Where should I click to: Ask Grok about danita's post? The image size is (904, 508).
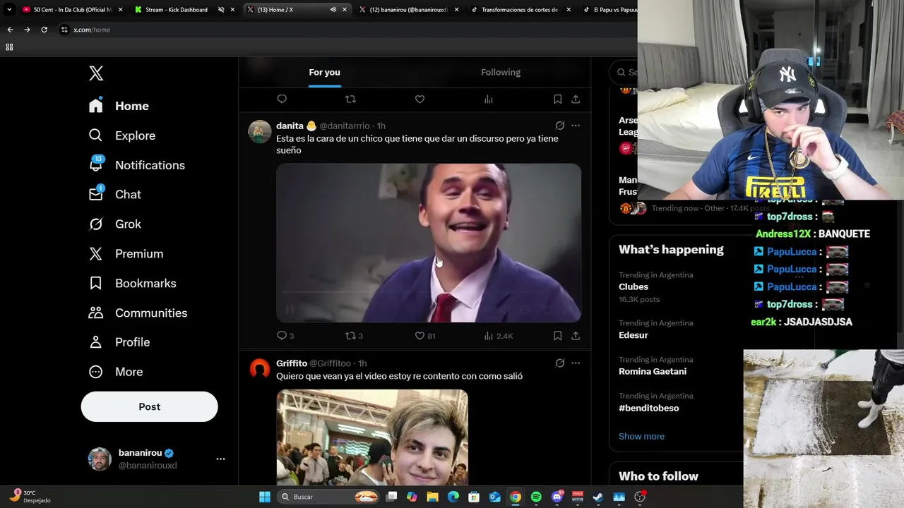(559, 126)
